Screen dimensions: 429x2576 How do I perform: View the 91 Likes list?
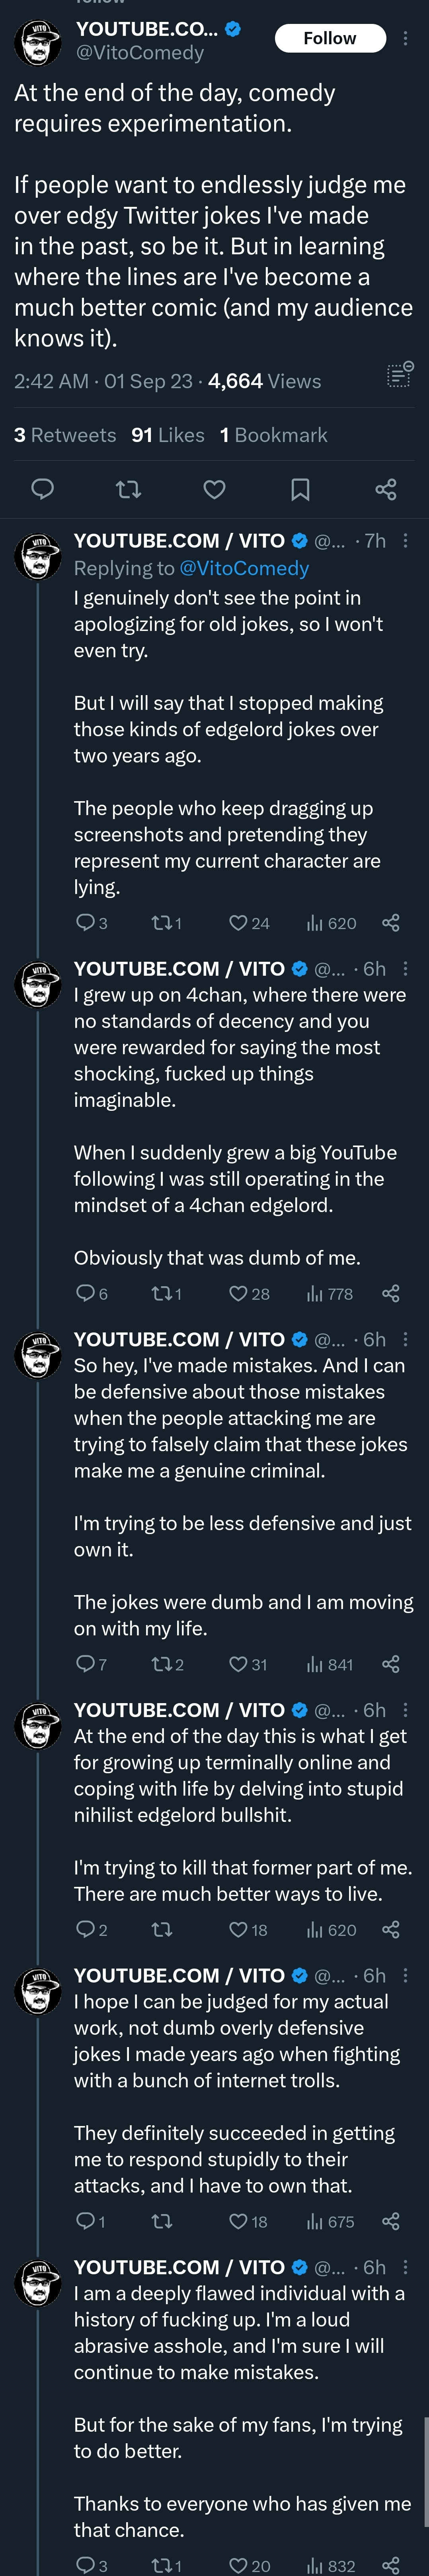168,435
